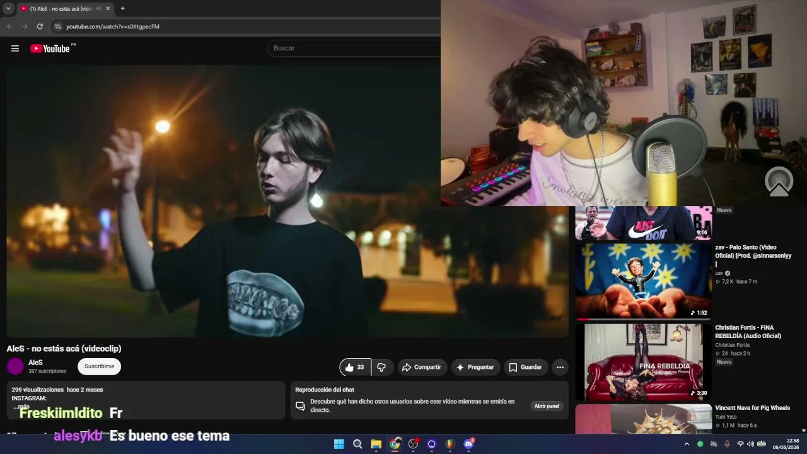Click the video title 'AleS - no estás acá (videoclip)'
The height and width of the screenshot is (454, 807).
pos(64,349)
